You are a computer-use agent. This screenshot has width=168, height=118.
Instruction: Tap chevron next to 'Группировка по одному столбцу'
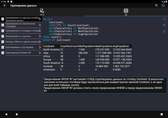click(40, 19)
